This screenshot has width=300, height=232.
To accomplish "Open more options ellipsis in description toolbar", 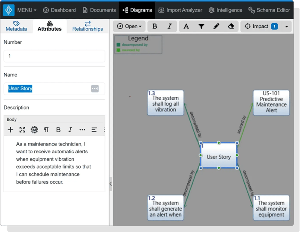I will tap(82, 130).
